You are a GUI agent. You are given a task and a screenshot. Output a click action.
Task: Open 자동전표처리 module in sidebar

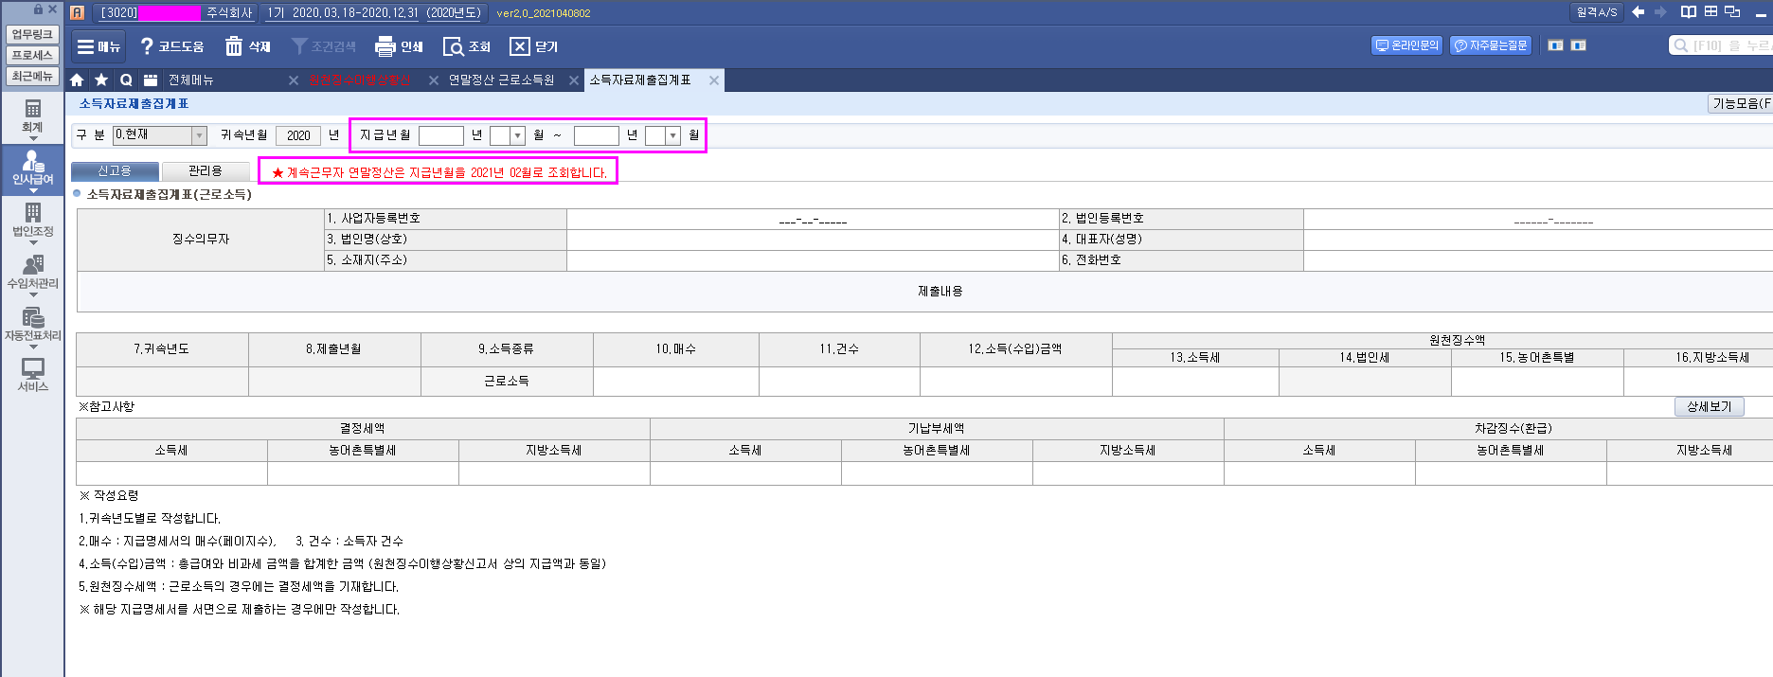click(32, 326)
